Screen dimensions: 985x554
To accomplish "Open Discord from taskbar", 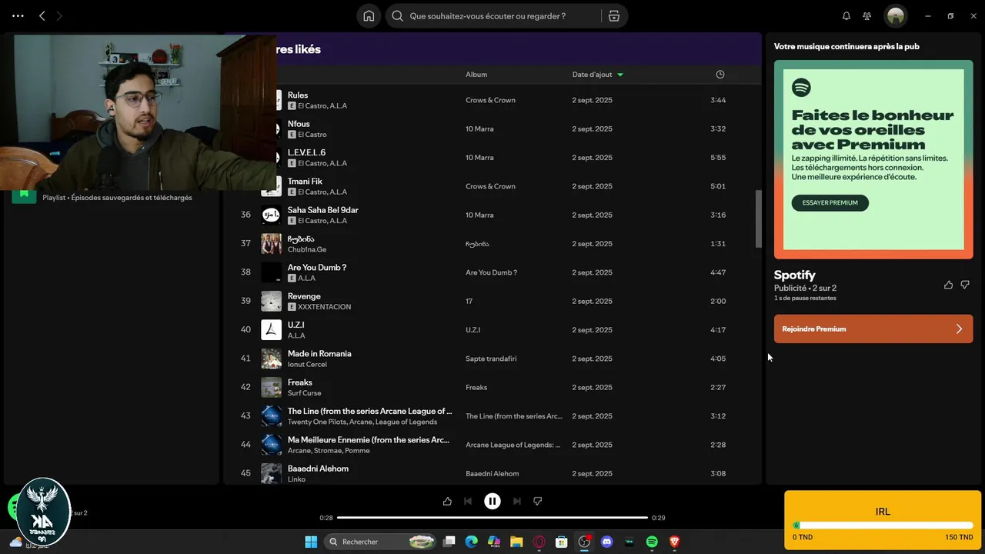I will pos(606,542).
